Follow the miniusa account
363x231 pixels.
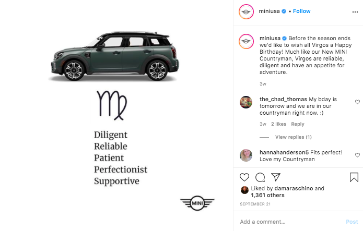301,11
